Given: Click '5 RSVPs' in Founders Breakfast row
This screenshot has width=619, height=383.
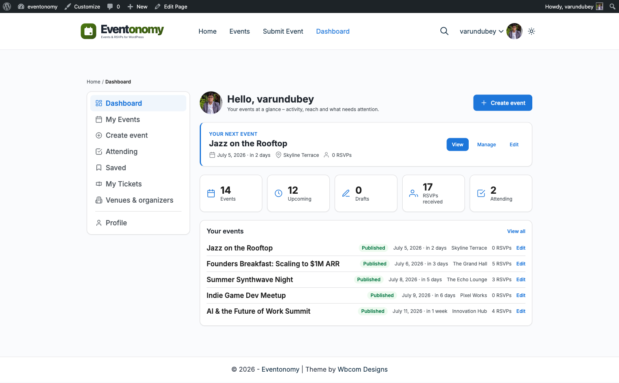Looking at the screenshot, I should (x=502, y=264).
